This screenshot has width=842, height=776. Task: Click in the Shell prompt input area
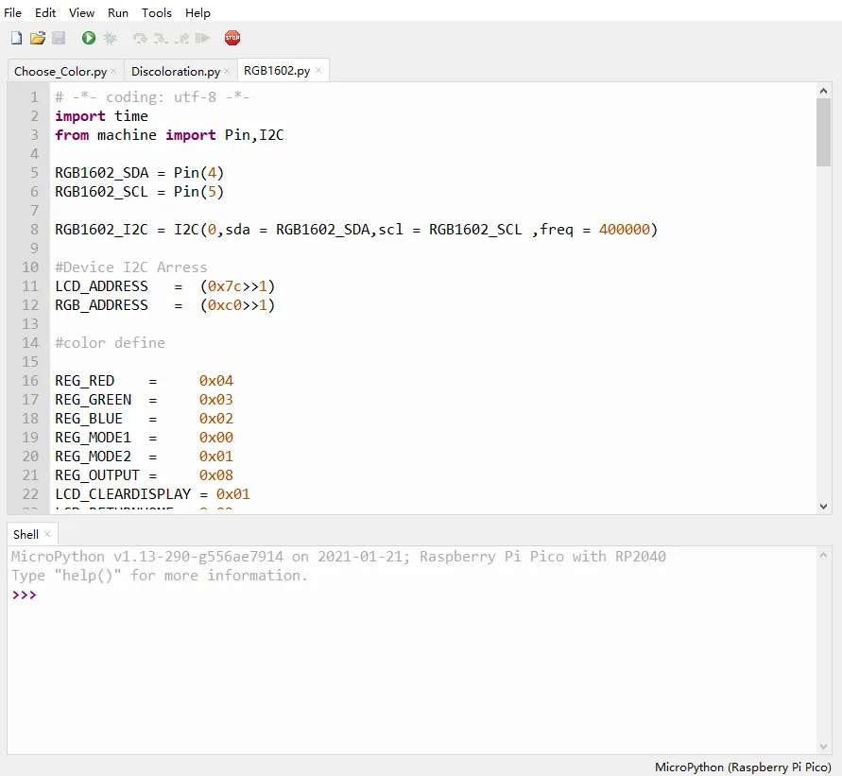[424, 595]
